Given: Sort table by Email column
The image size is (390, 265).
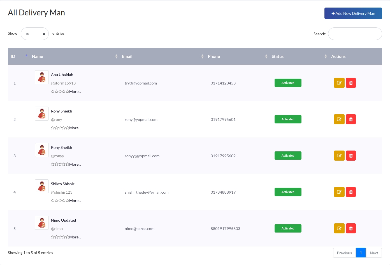Looking at the screenshot, I should pos(127,57).
